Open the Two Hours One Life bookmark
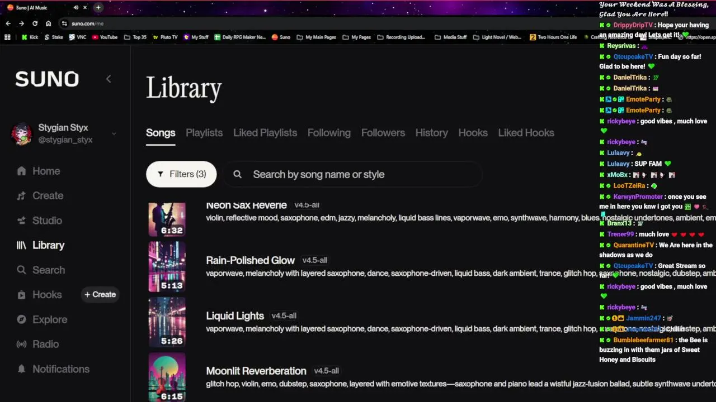This screenshot has width=716, height=402. (553, 37)
